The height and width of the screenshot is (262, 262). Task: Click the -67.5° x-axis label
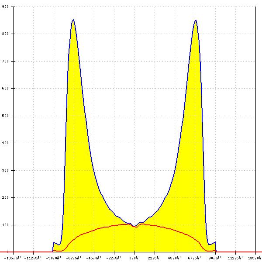74,258
